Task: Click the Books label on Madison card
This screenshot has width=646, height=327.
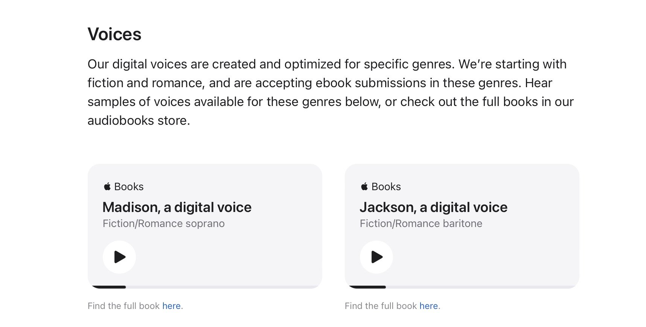Action: [129, 187]
